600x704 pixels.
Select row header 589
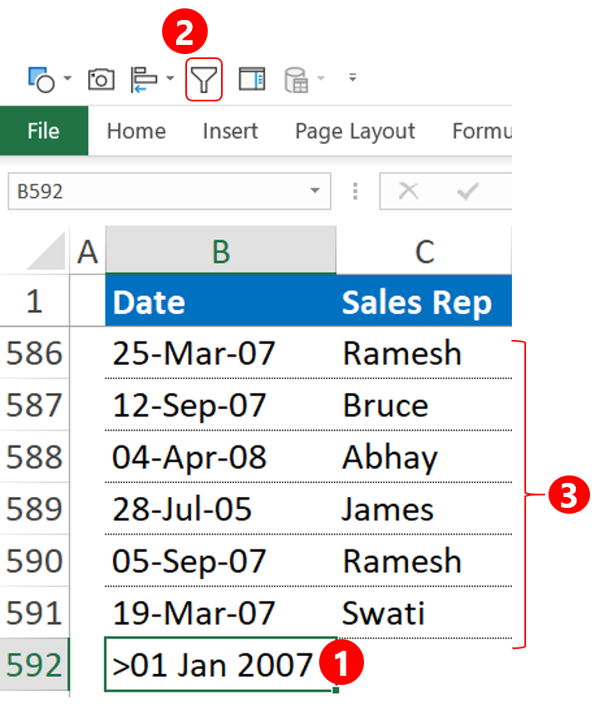[35, 510]
